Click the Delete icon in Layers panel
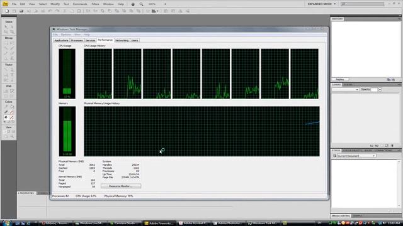This screenshot has height=226, width=403. tap(392, 145)
